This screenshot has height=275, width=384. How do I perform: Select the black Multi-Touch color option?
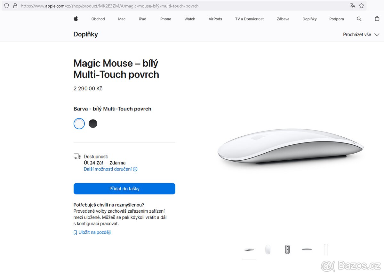[93, 124]
